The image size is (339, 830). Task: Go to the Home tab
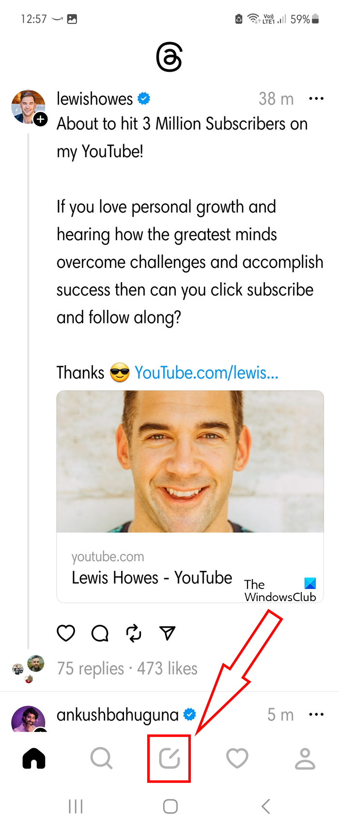[x=34, y=758]
